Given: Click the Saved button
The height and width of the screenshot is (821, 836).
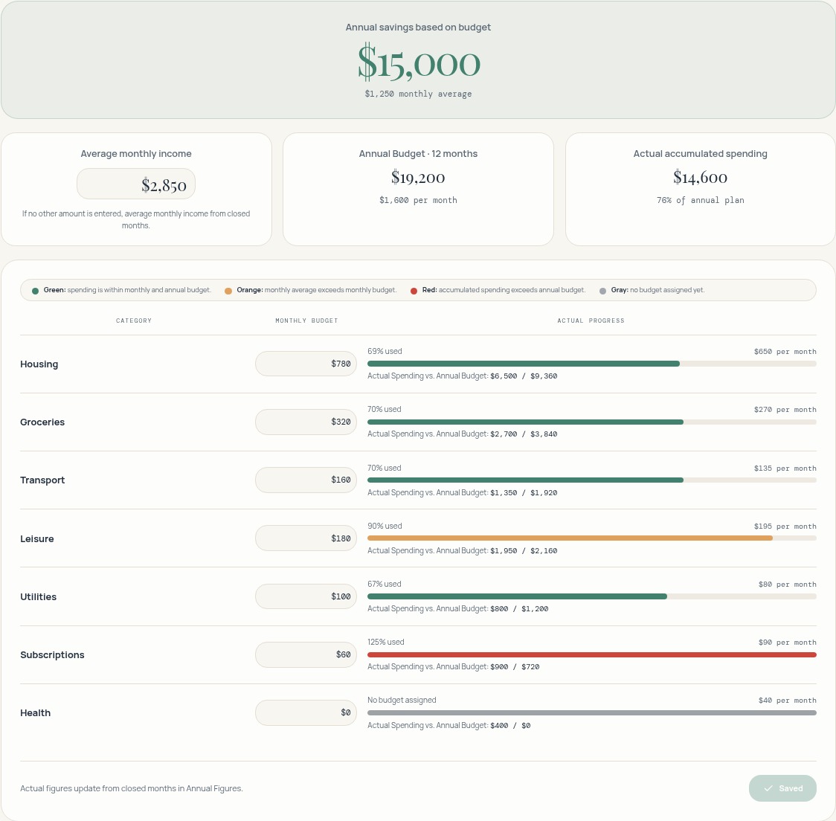Looking at the screenshot, I should (x=782, y=788).
